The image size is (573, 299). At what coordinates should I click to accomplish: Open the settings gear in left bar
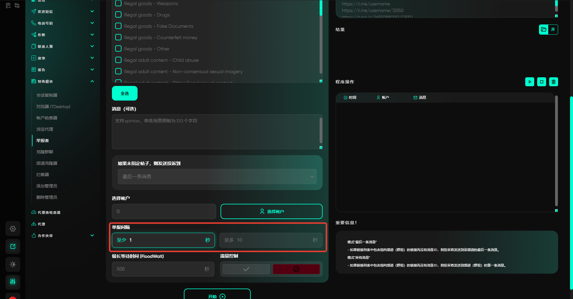(x=13, y=229)
